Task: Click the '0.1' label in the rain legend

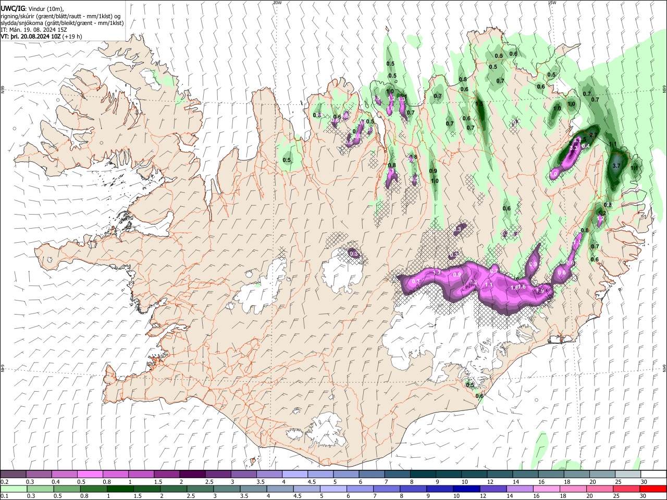Action: 4,496
